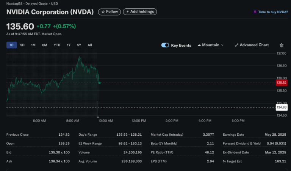
Task: Click Earnings Date value May 28, 2025
Action: (275, 135)
